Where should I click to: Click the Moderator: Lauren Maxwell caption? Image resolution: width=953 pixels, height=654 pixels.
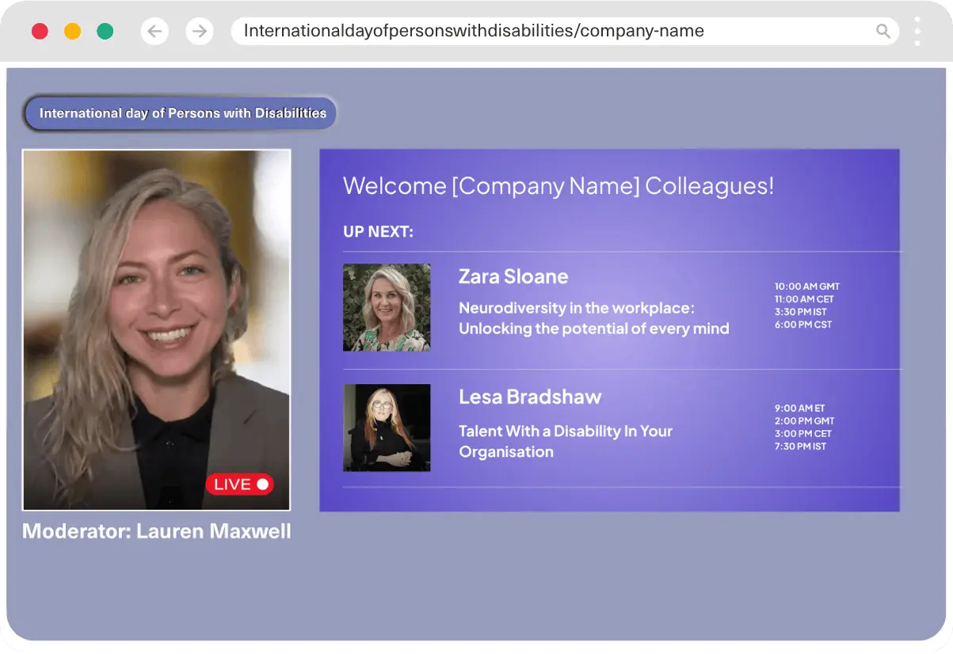click(156, 531)
